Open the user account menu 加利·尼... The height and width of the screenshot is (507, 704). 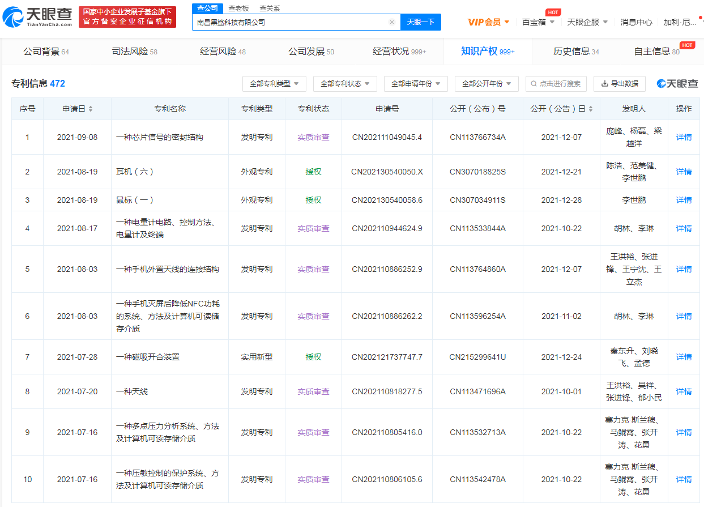pos(680,22)
